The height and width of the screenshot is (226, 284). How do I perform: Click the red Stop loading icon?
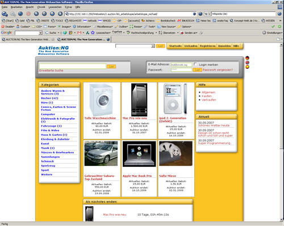point(28,14)
